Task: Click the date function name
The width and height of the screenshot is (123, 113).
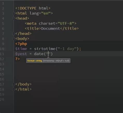Action: tap(39, 54)
